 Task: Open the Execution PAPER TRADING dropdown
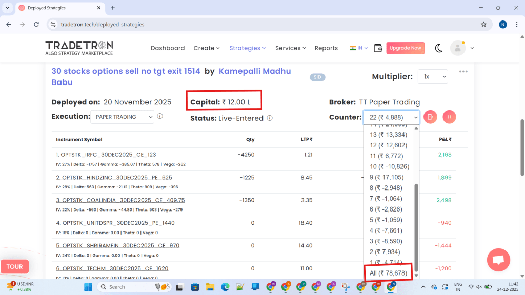[122, 117]
